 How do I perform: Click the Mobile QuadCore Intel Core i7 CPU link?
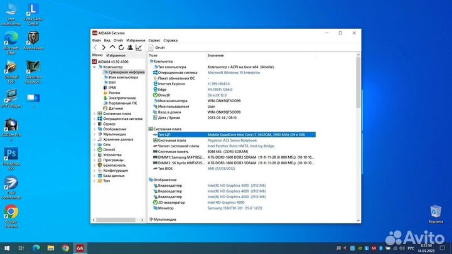[x=256, y=134]
